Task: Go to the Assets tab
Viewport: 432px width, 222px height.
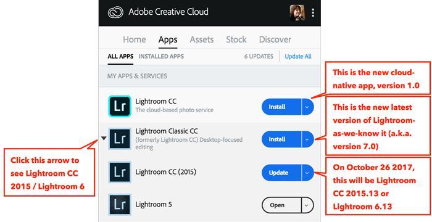Action: click(x=202, y=39)
